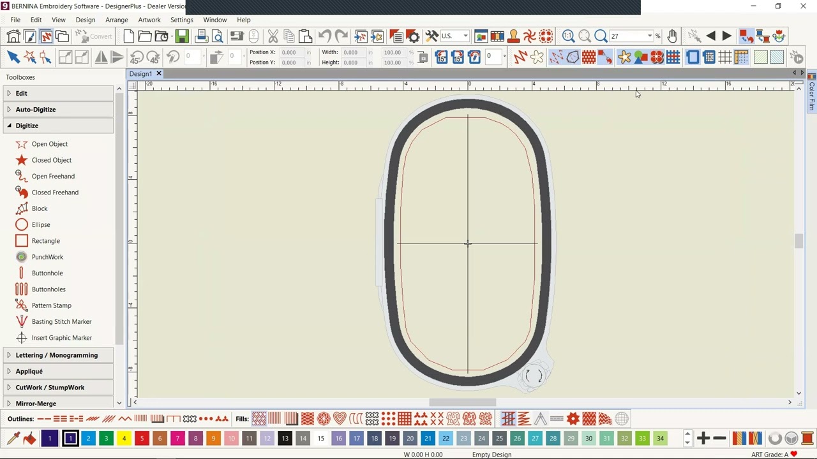817x459 pixels.
Task: Click the color picker eyedropper
Action: [x=13, y=438]
